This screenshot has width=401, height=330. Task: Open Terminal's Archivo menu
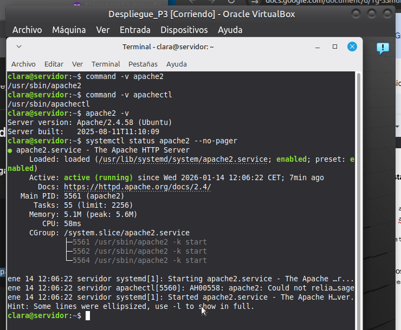click(x=23, y=64)
